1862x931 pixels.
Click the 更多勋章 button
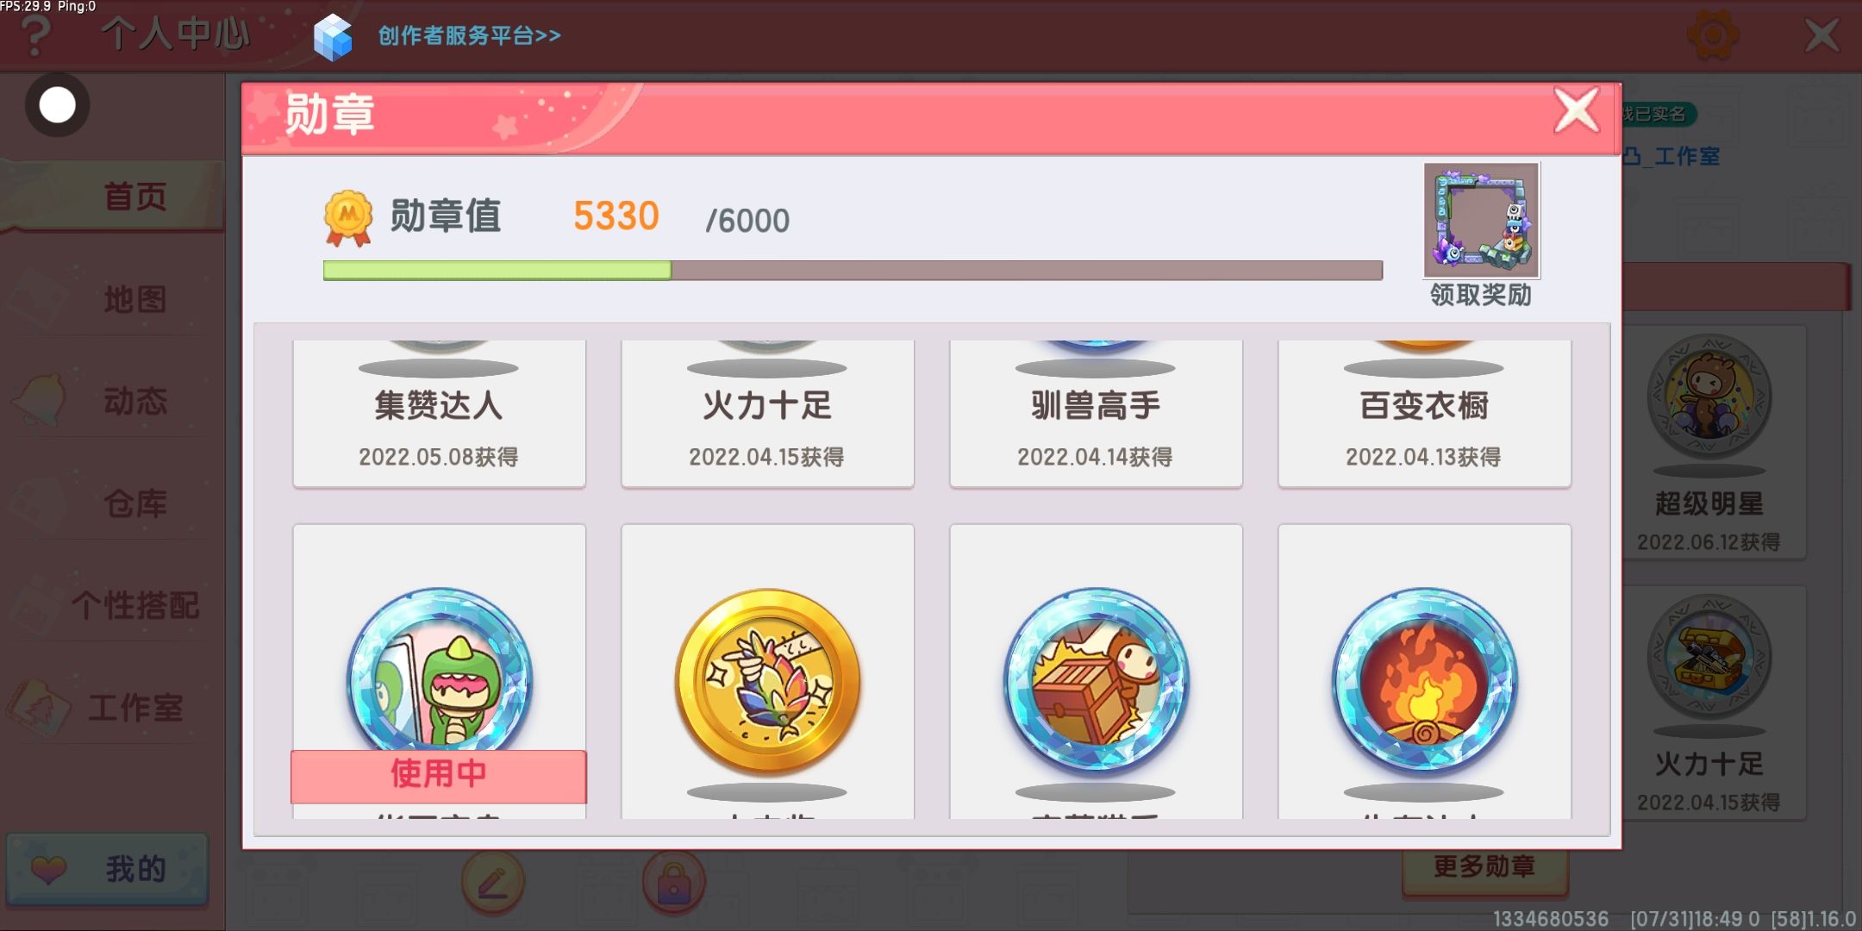pos(1484,867)
